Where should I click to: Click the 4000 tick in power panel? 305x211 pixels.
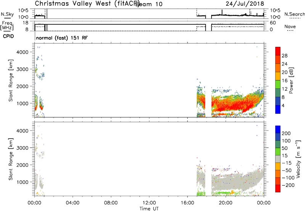tap(22, 52)
